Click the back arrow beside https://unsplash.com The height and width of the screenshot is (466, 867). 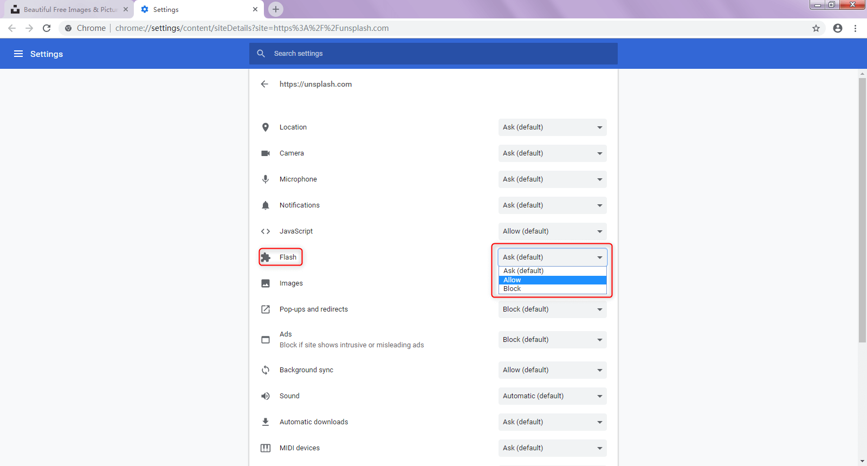click(264, 84)
